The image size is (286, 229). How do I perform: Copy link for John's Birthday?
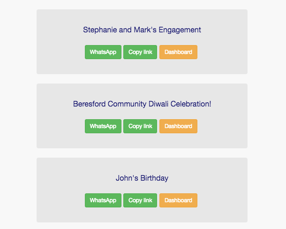tap(140, 200)
